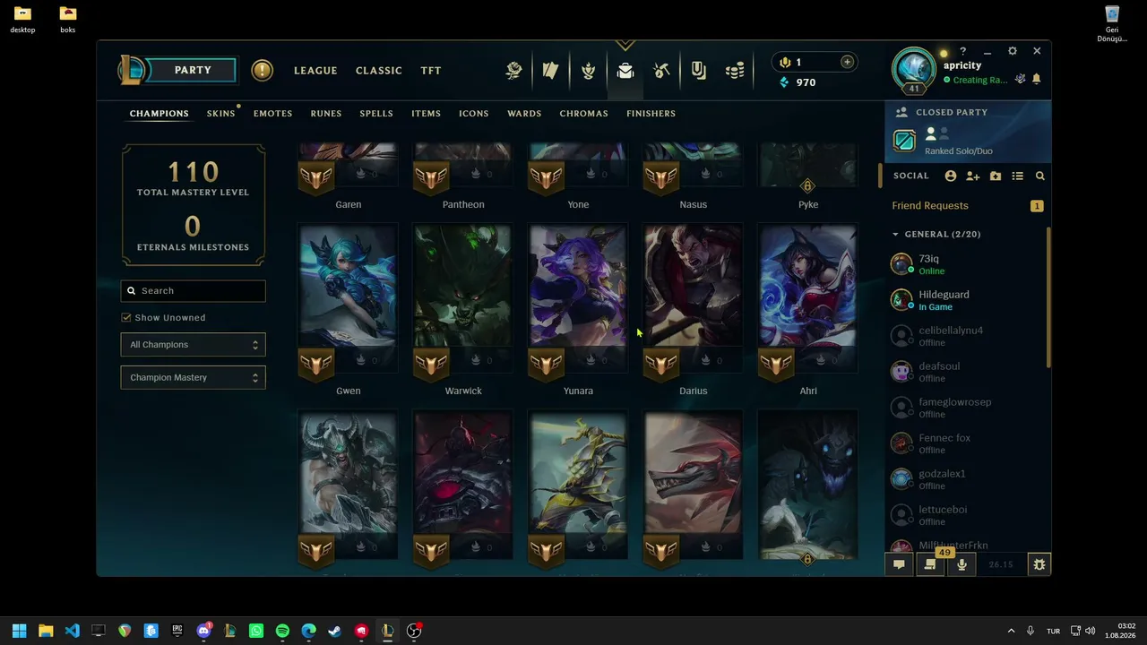Open client settings gear icon
1147x645 pixels.
click(x=1013, y=52)
